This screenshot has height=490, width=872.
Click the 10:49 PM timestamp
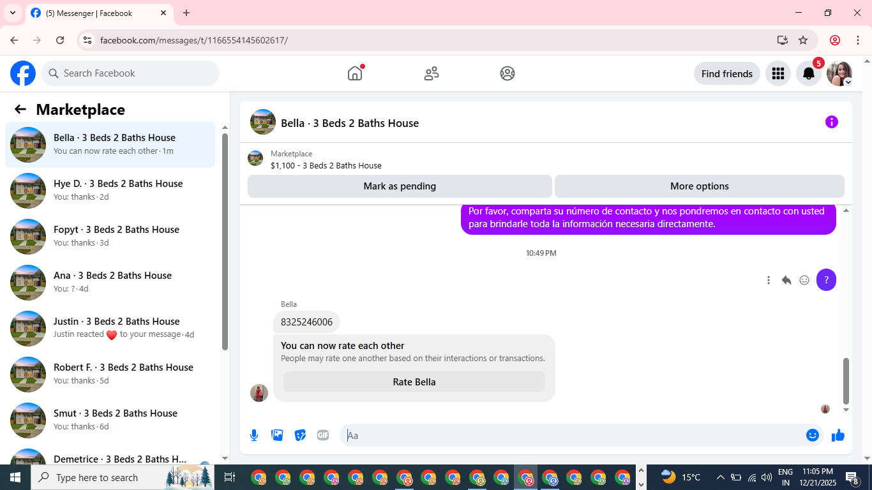click(x=541, y=253)
